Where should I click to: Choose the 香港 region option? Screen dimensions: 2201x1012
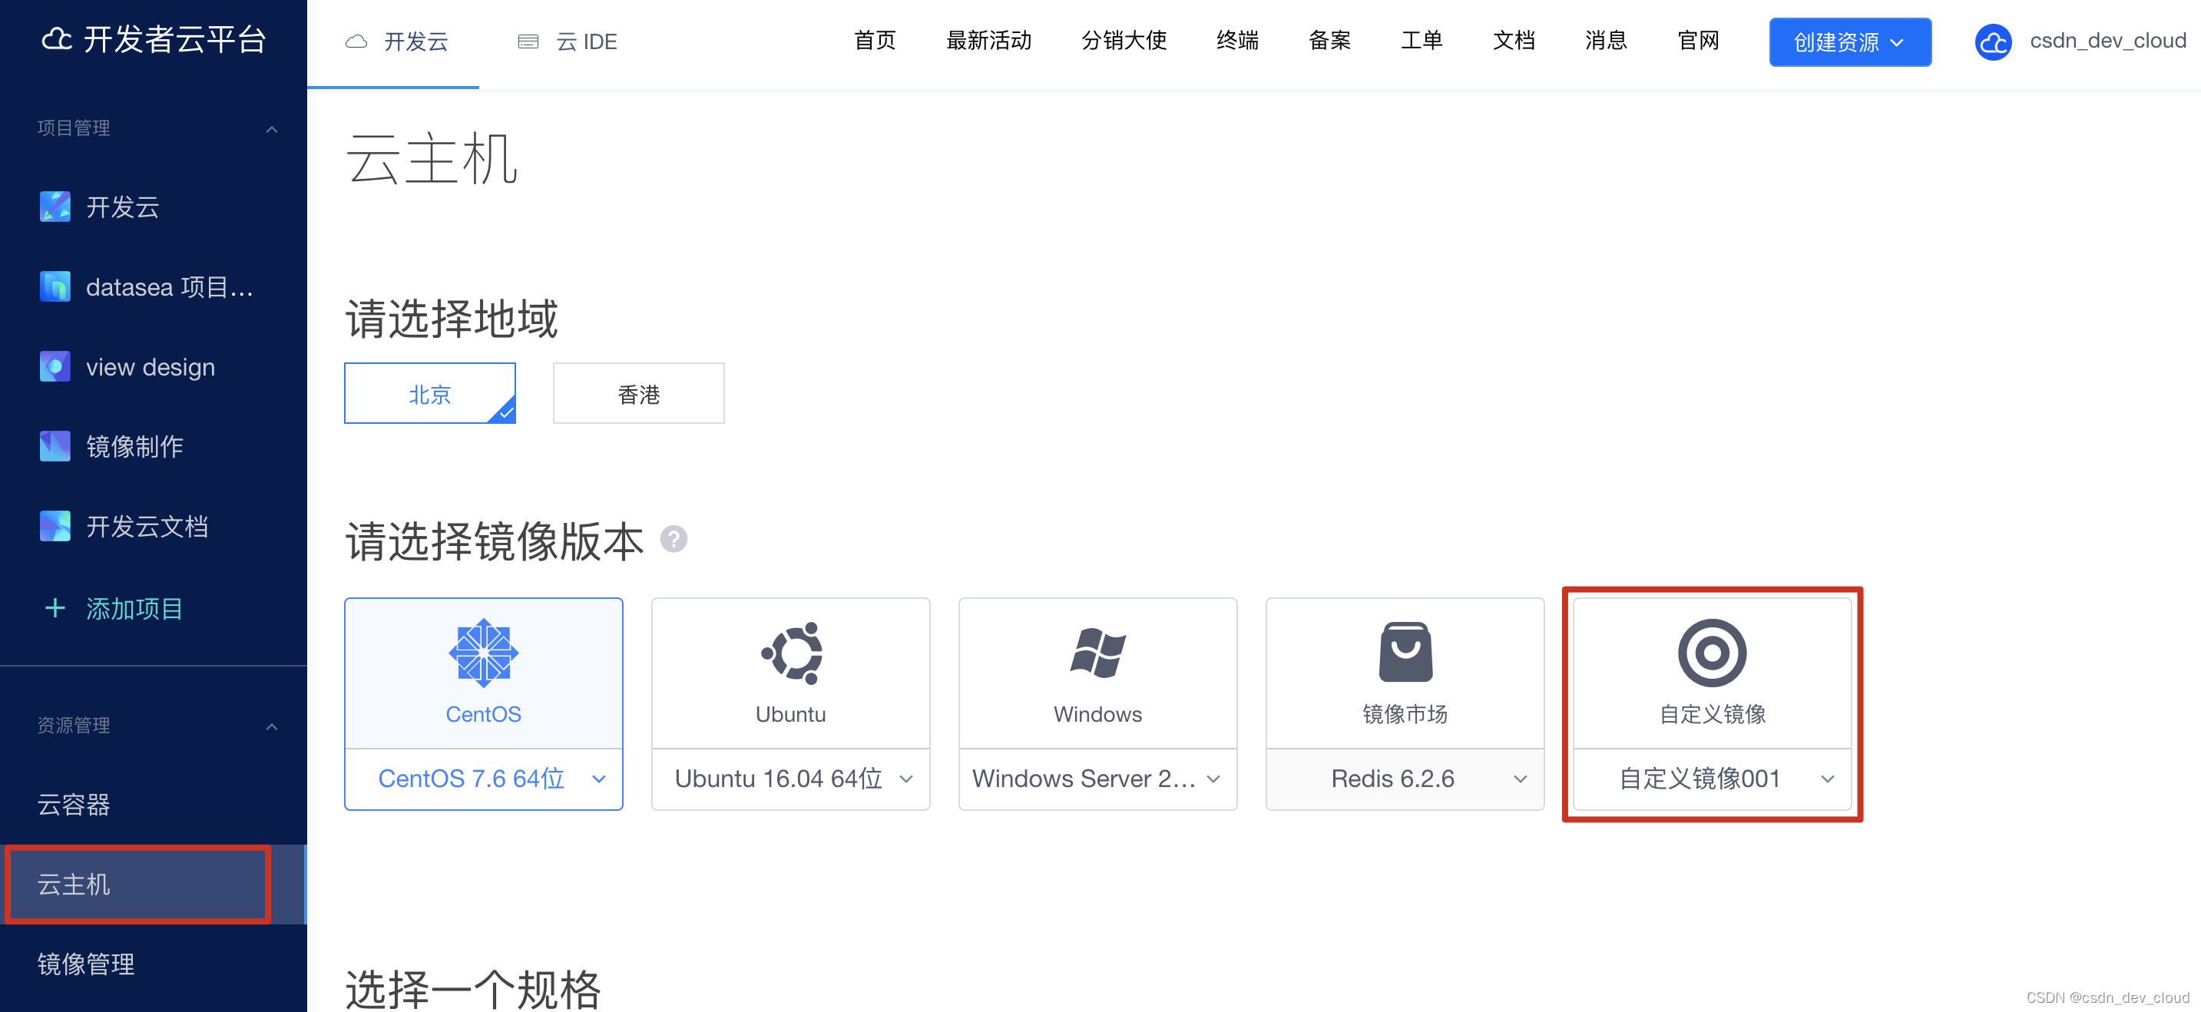pos(638,394)
